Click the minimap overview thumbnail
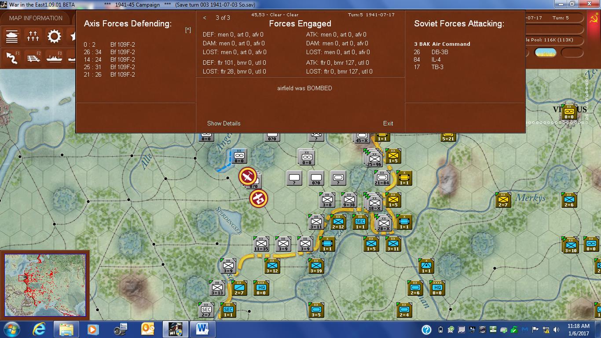 click(x=45, y=285)
